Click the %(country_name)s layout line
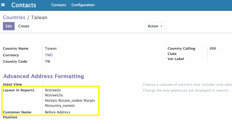The height and width of the screenshot is (124, 232). (x=60, y=106)
